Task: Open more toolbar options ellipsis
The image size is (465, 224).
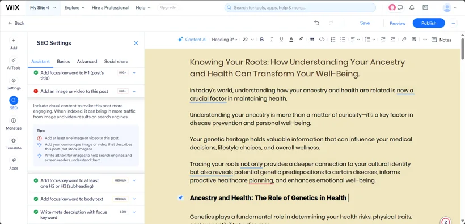Action: coord(425,40)
